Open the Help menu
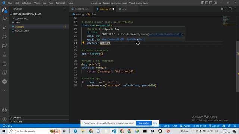This screenshot has width=239, height=134. tap(70, 3)
